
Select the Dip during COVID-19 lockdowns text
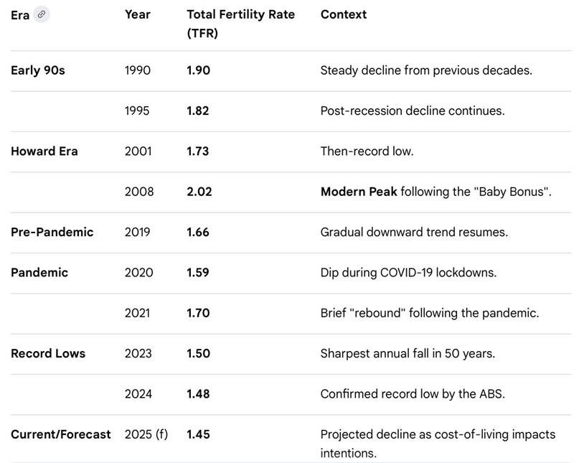click(x=408, y=273)
